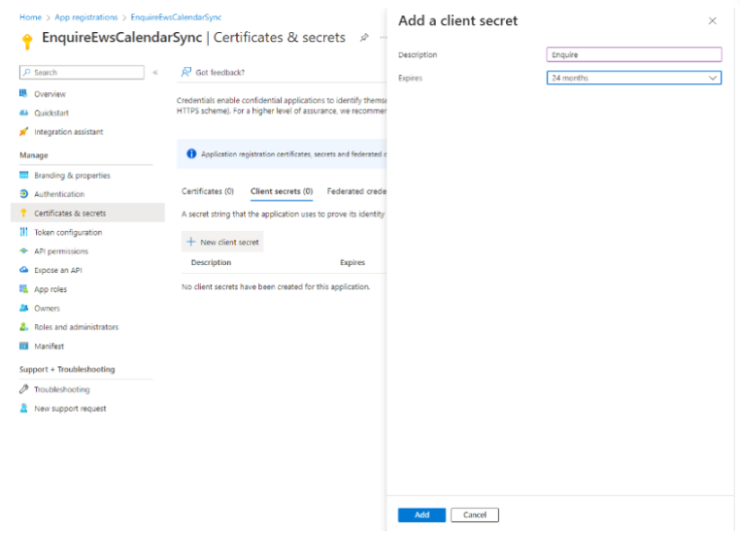Open New support request

70,408
